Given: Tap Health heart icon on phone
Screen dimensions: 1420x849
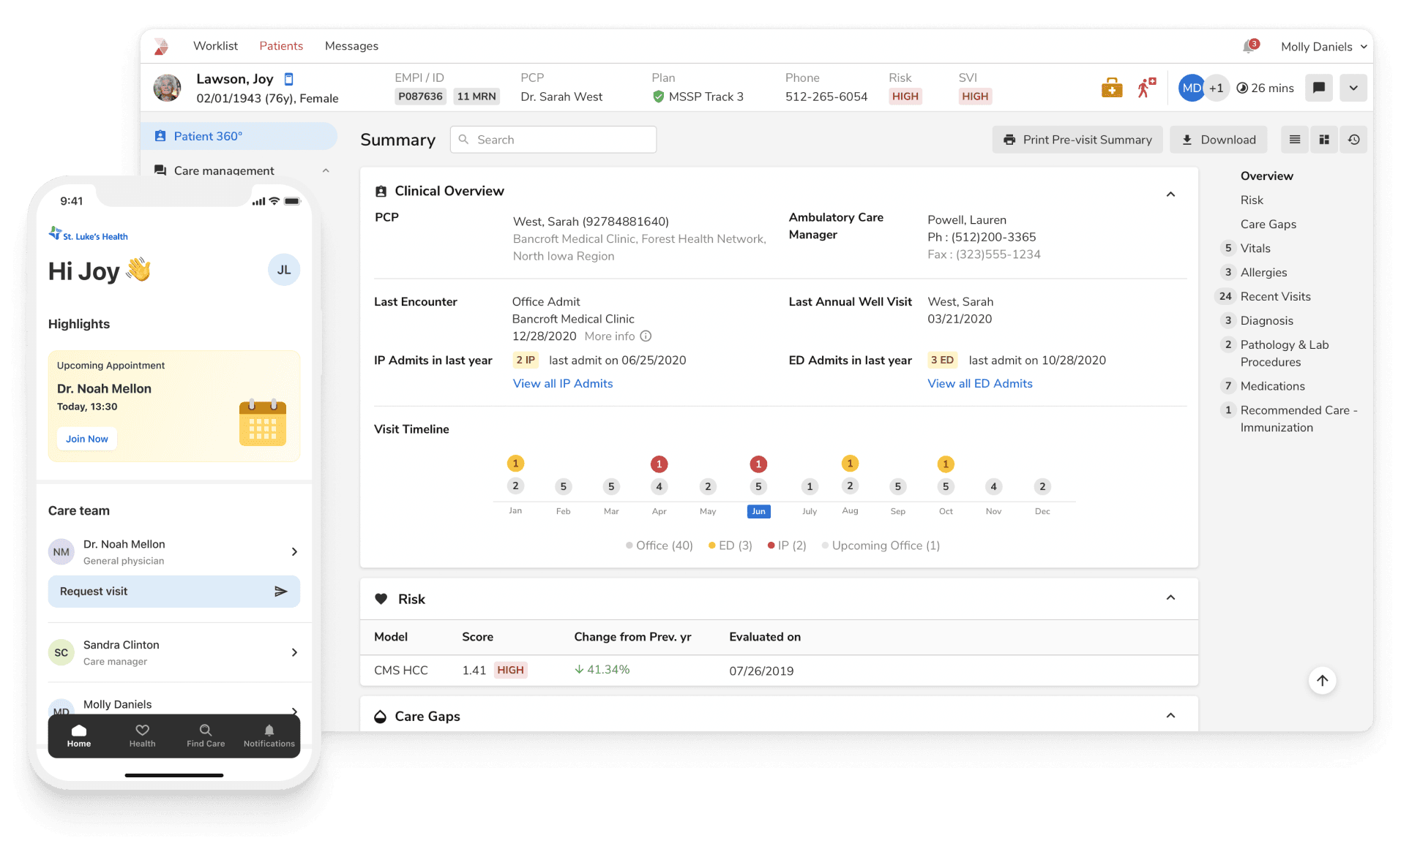Looking at the screenshot, I should click(x=142, y=736).
